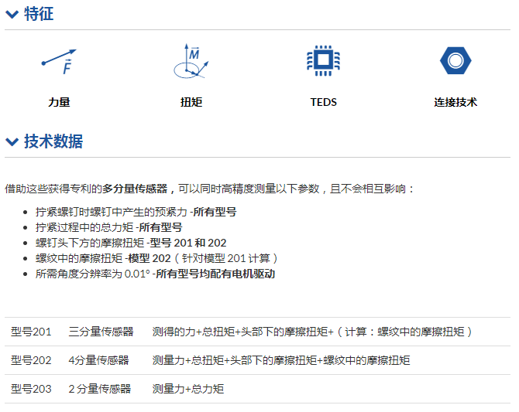The width and height of the screenshot is (519, 412).
Task: Click the torque rotation icon
Action: 191,62
